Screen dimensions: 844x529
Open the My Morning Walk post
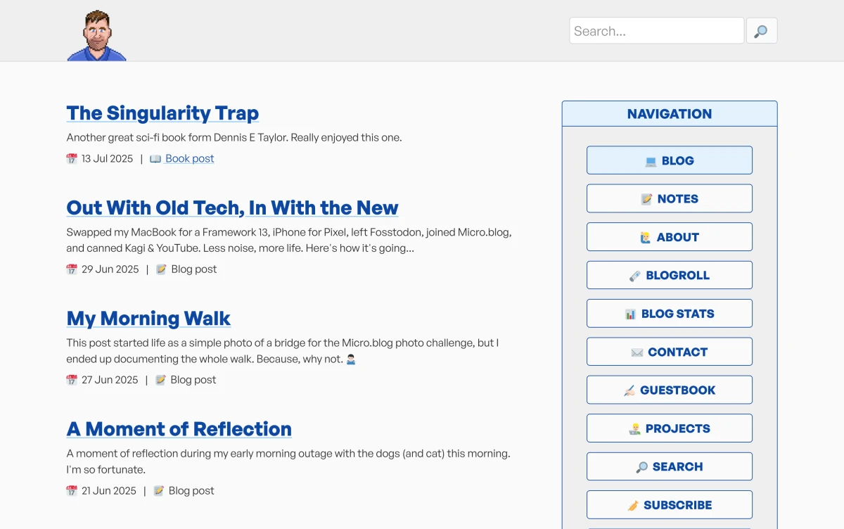tap(148, 319)
